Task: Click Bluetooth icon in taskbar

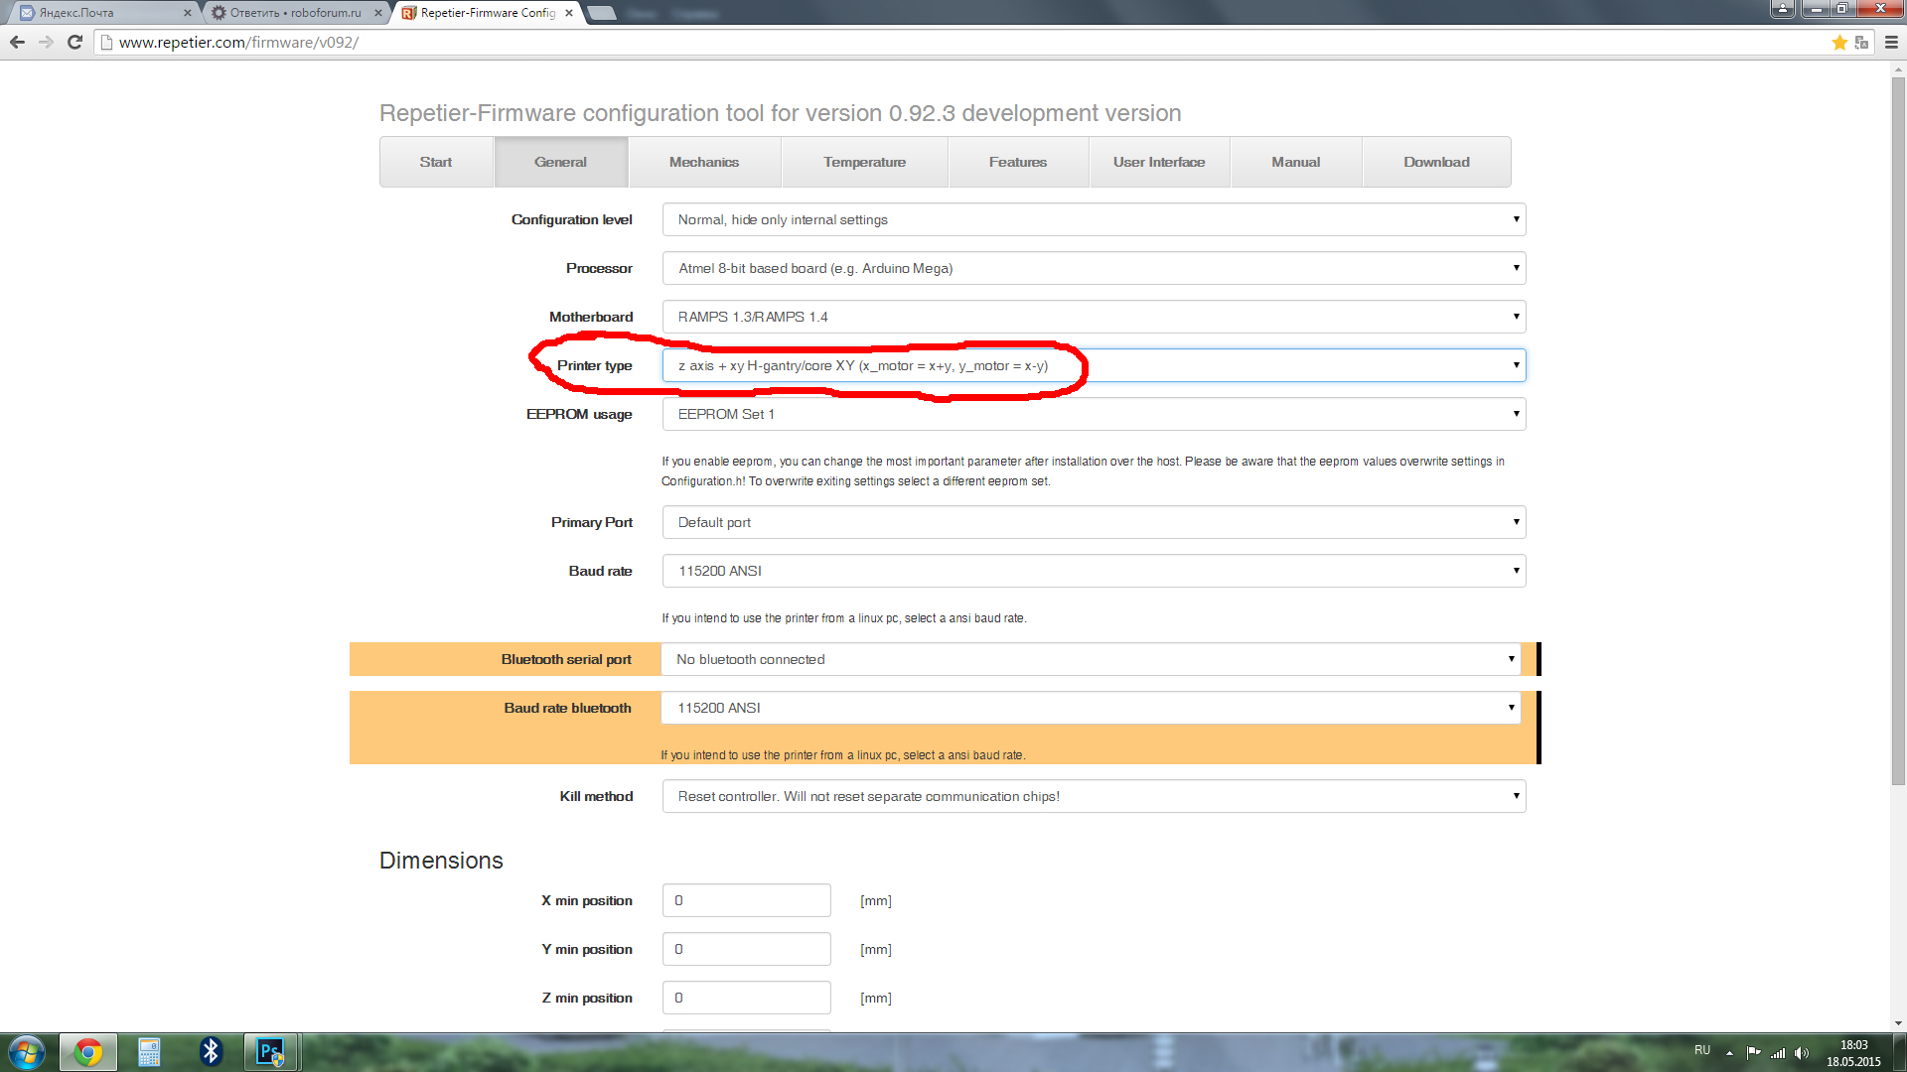Action: [x=211, y=1051]
